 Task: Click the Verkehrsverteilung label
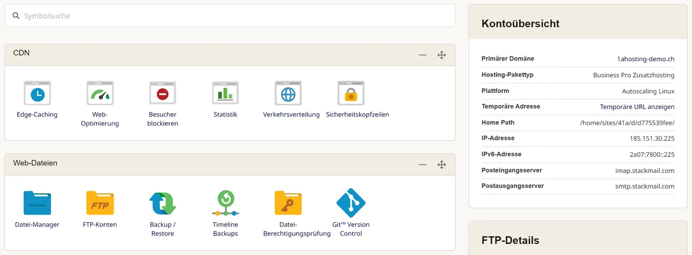click(x=291, y=114)
